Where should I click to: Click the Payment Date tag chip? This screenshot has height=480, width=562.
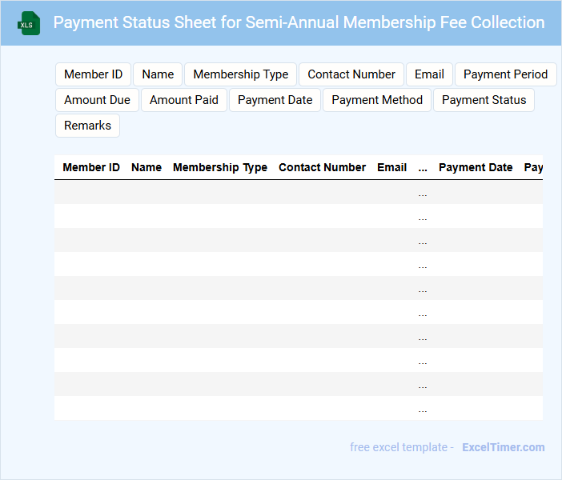point(275,100)
